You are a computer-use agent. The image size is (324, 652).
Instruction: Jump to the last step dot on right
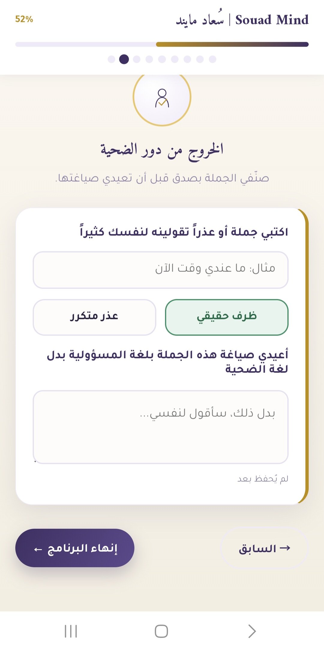click(212, 59)
